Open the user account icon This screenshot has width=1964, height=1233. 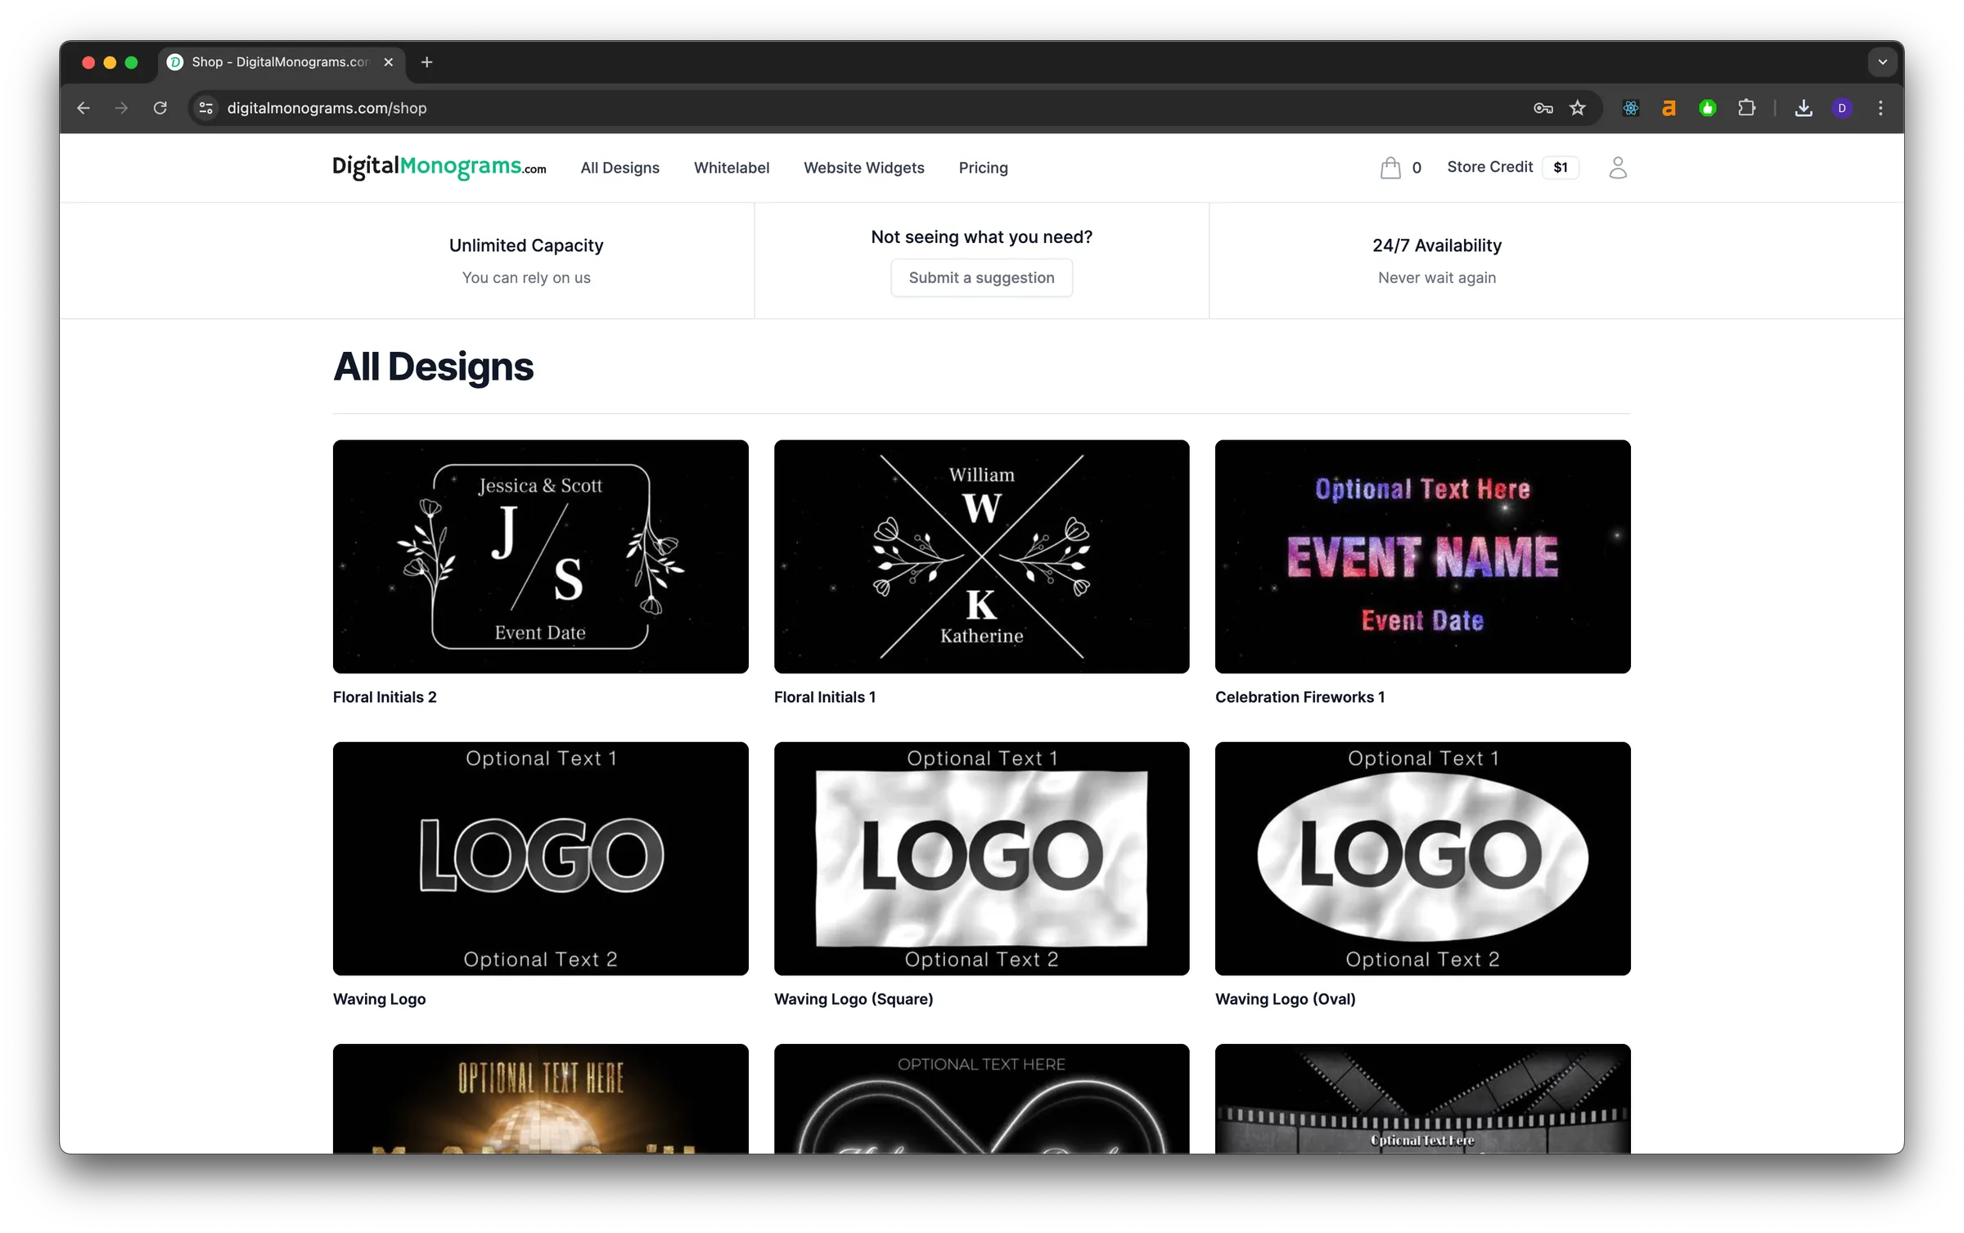(x=1618, y=167)
